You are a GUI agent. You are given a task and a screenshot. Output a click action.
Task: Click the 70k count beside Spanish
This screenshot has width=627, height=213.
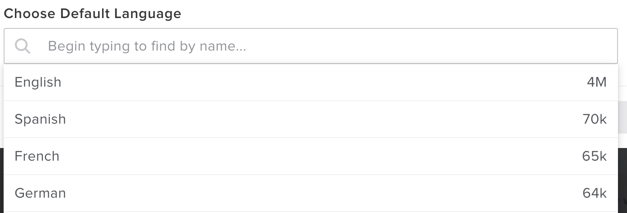click(x=594, y=119)
